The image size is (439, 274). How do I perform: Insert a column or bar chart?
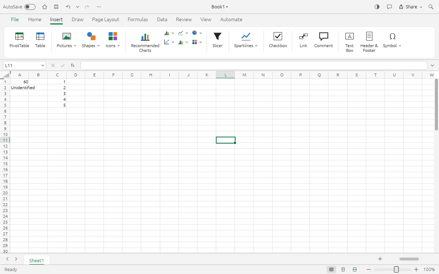click(x=167, y=33)
